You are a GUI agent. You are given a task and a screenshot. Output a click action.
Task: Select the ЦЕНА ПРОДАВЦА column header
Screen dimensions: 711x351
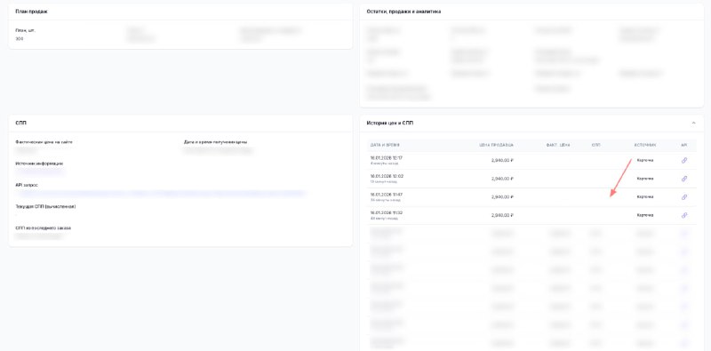click(496, 145)
